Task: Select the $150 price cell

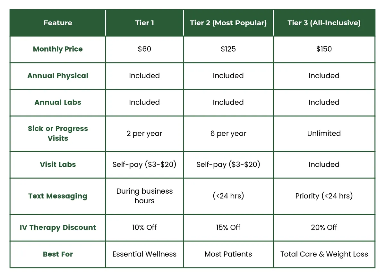Action: coord(324,49)
